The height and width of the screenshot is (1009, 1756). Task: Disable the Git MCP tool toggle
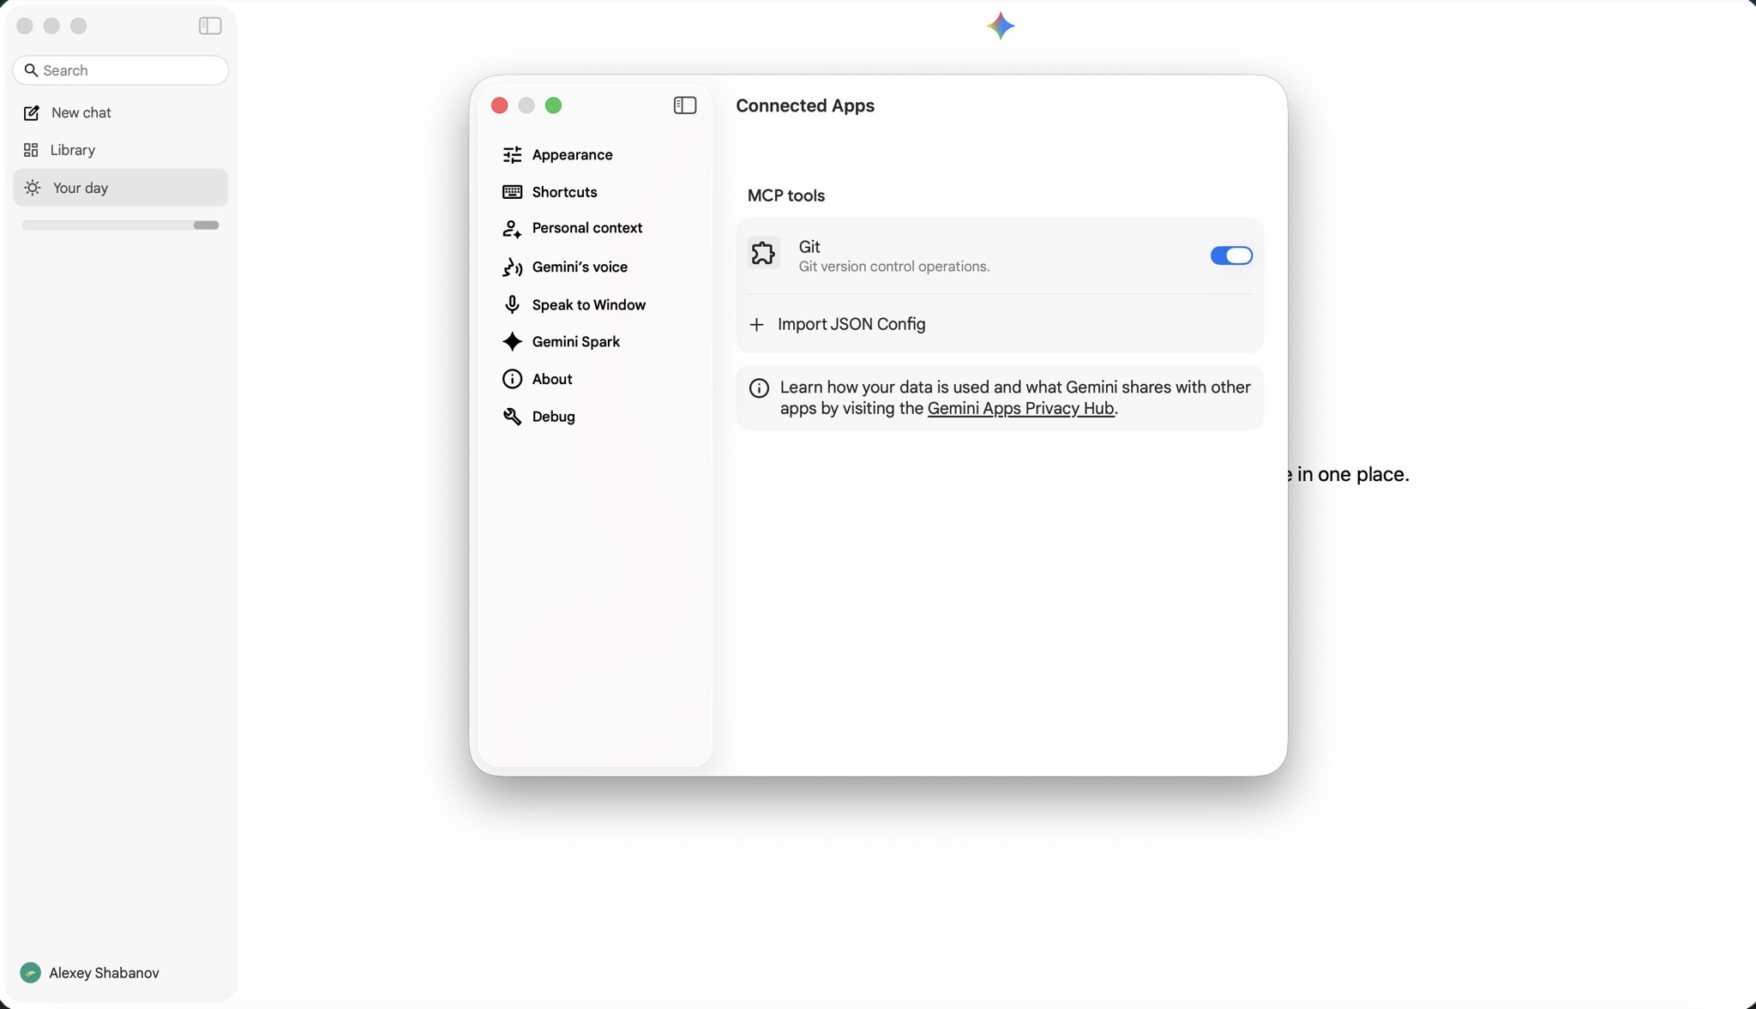click(1231, 255)
